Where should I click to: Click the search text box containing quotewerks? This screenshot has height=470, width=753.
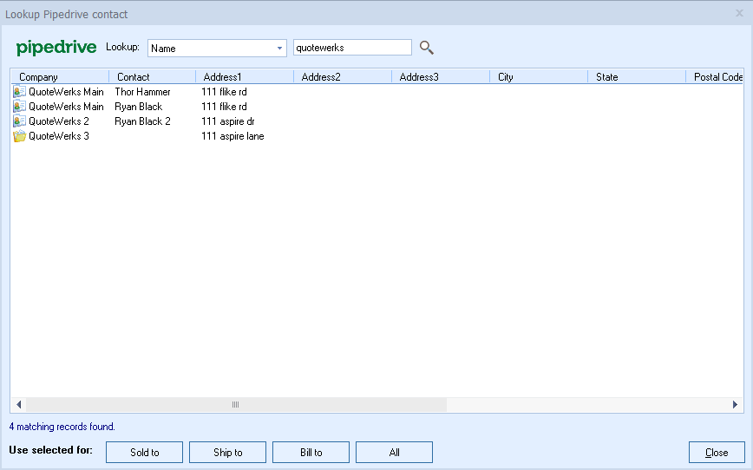(352, 48)
